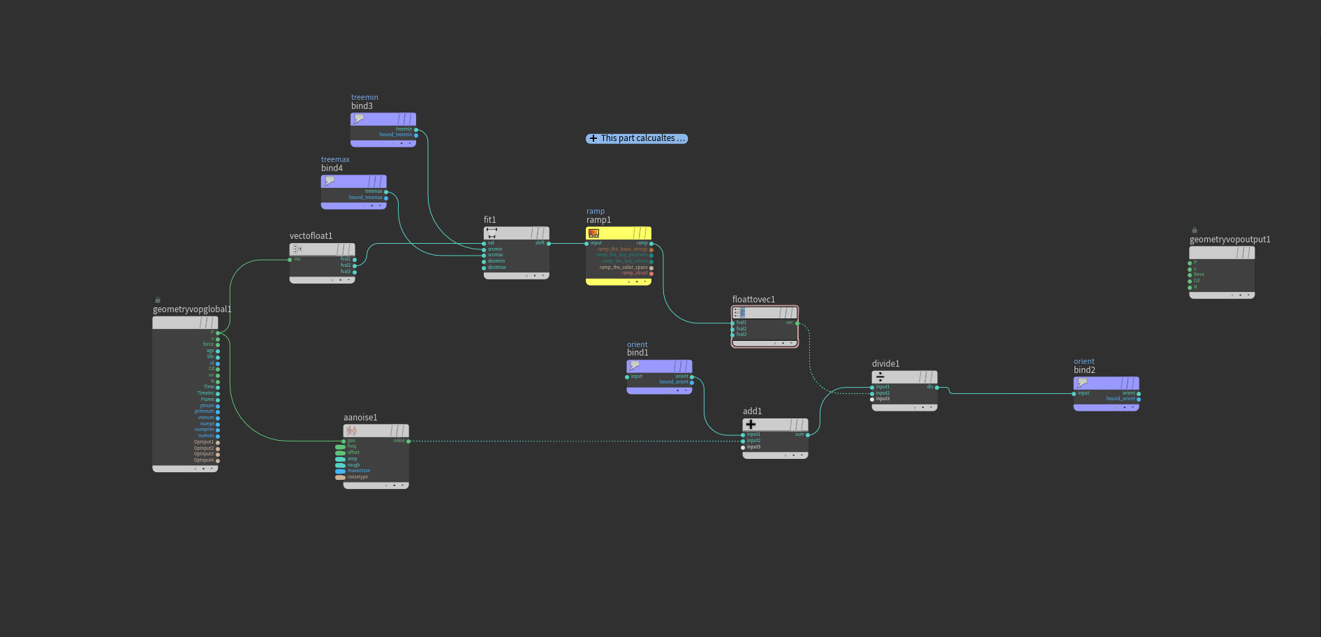Click the plus icon on the add1 node
Viewport: 1321px width, 637px height.
click(751, 425)
